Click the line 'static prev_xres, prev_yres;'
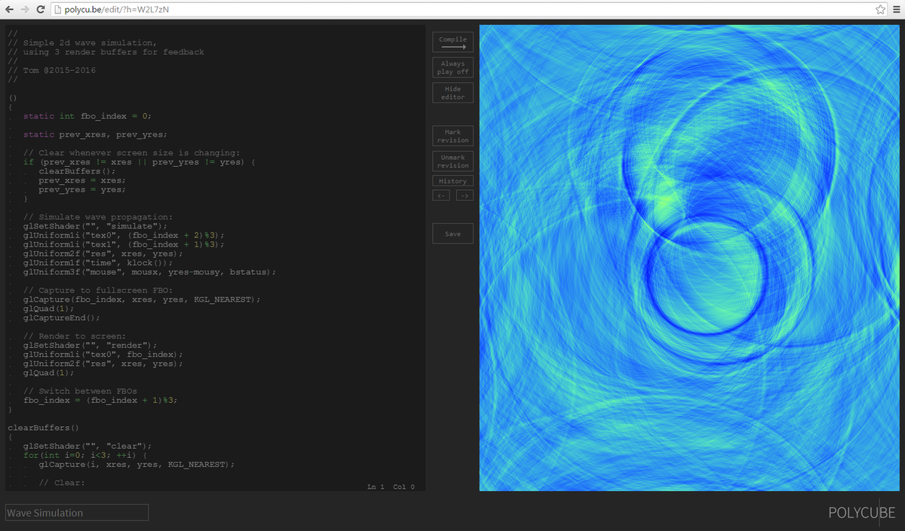The height and width of the screenshot is (531, 905). tap(95, 134)
